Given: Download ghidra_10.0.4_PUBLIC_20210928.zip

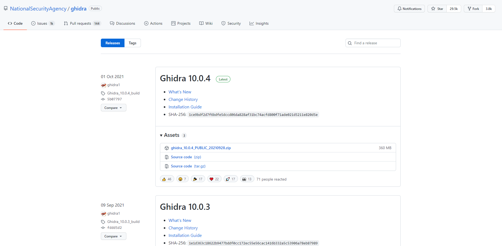Looking at the screenshot, I should tap(201, 148).
